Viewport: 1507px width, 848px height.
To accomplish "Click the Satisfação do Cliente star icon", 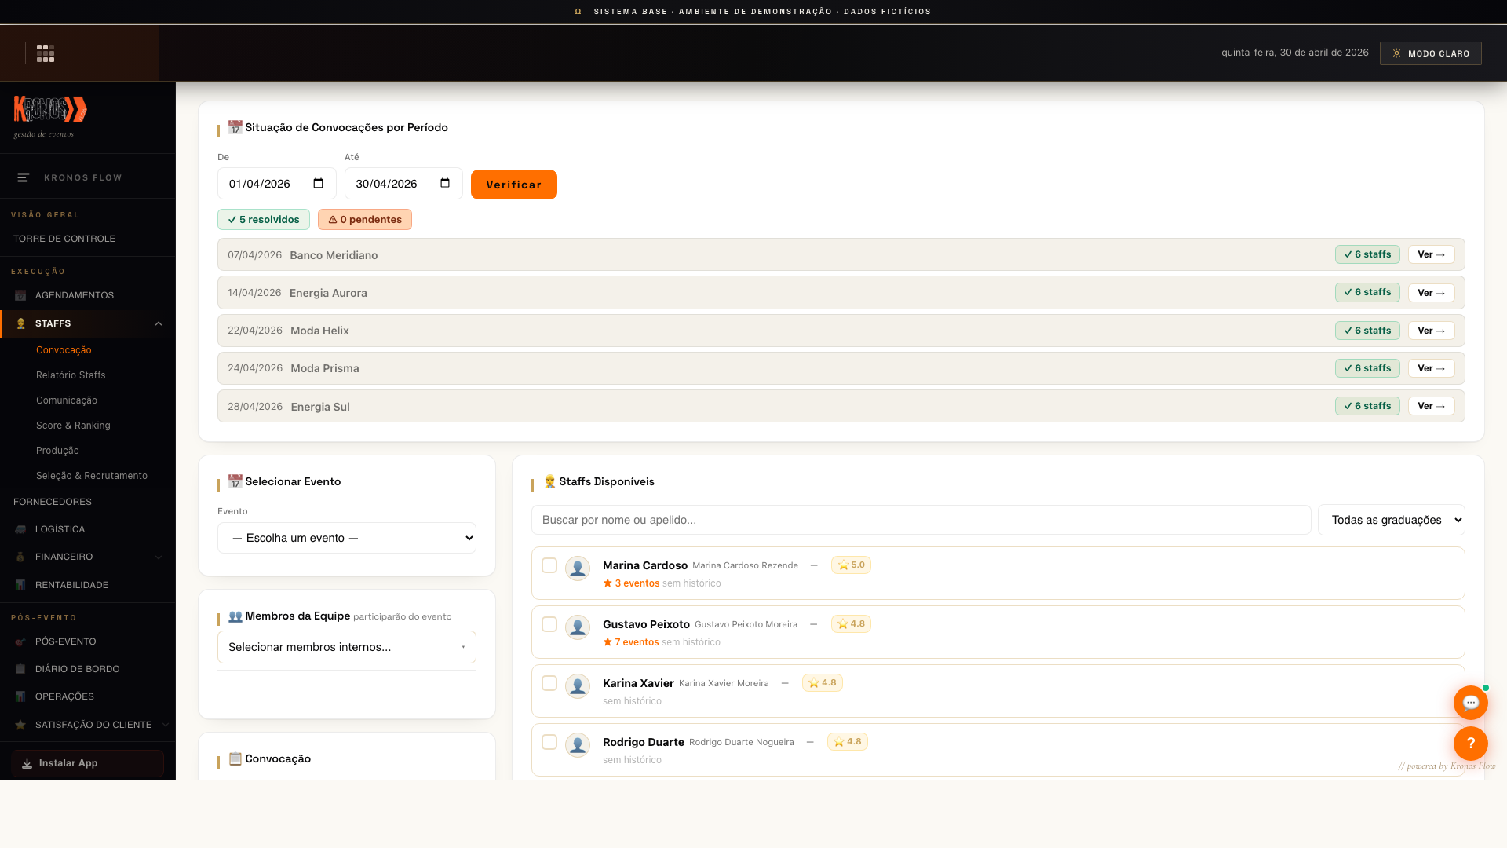I will click(x=20, y=725).
